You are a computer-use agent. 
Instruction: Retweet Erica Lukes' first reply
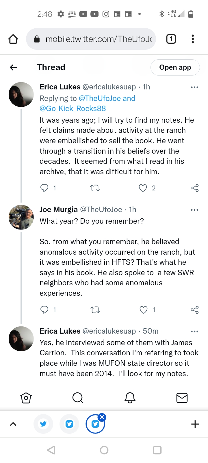tap(95, 188)
